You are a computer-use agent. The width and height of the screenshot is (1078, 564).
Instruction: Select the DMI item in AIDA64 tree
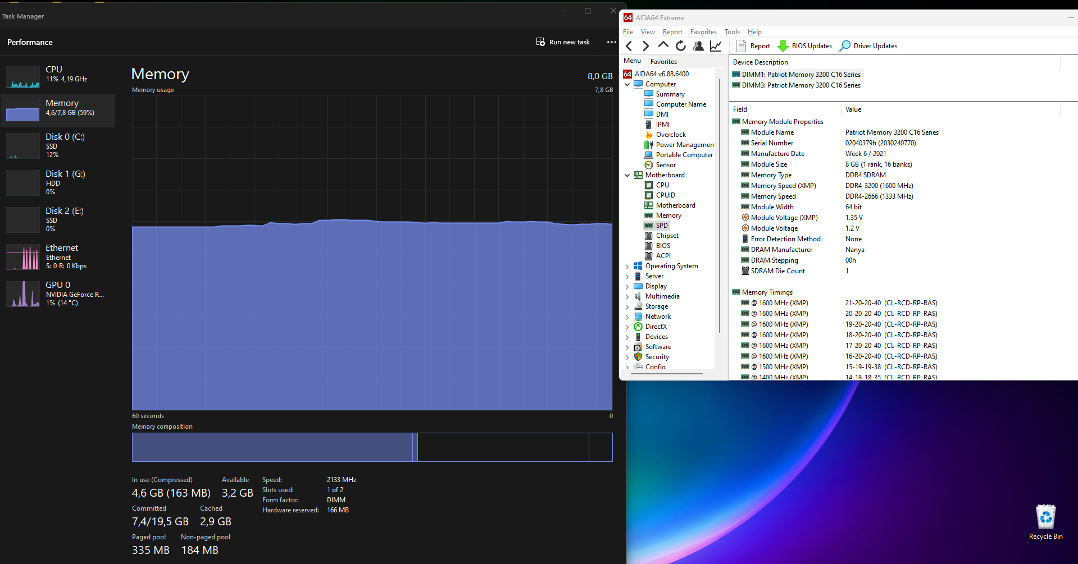click(x=662, y=114)
